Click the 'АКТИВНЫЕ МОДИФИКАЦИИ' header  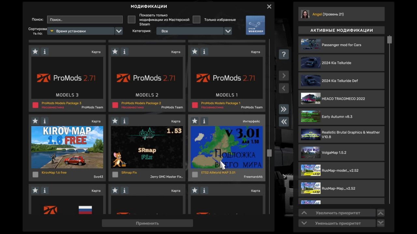(x=341, y=30)
